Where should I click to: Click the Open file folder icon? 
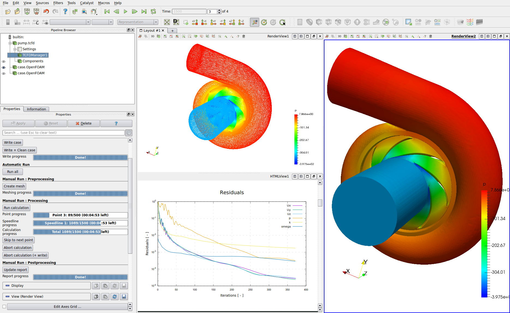[8, 11]
